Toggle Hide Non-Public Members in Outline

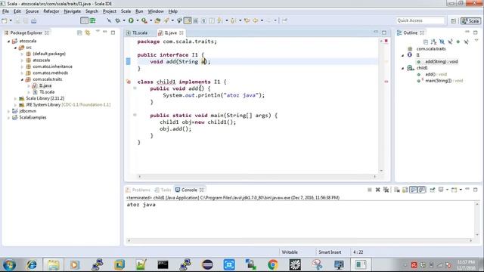click(458, 42)
